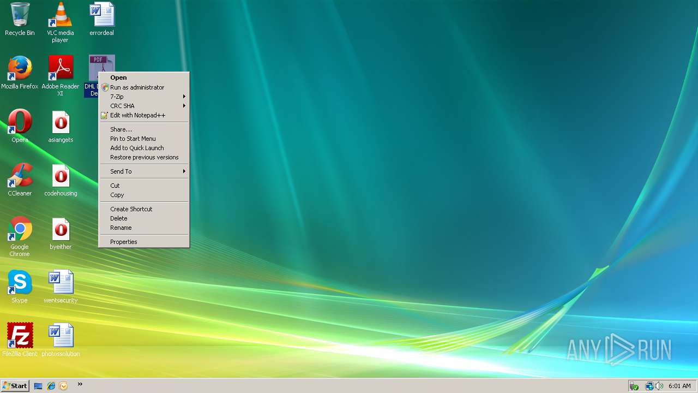Click the Safely Remove Hardware tray icon
This screenshot has height=393, width=698.
click(x=634, y=386)
